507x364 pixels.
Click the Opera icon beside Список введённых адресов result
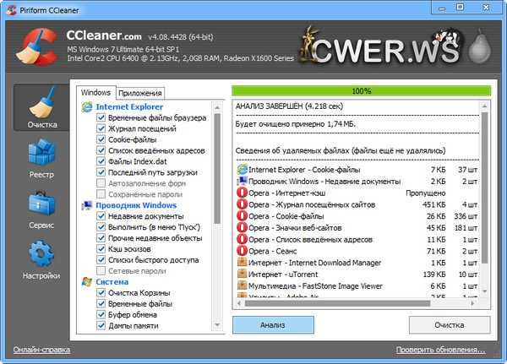pyautogui.click(x=242, y=239)
